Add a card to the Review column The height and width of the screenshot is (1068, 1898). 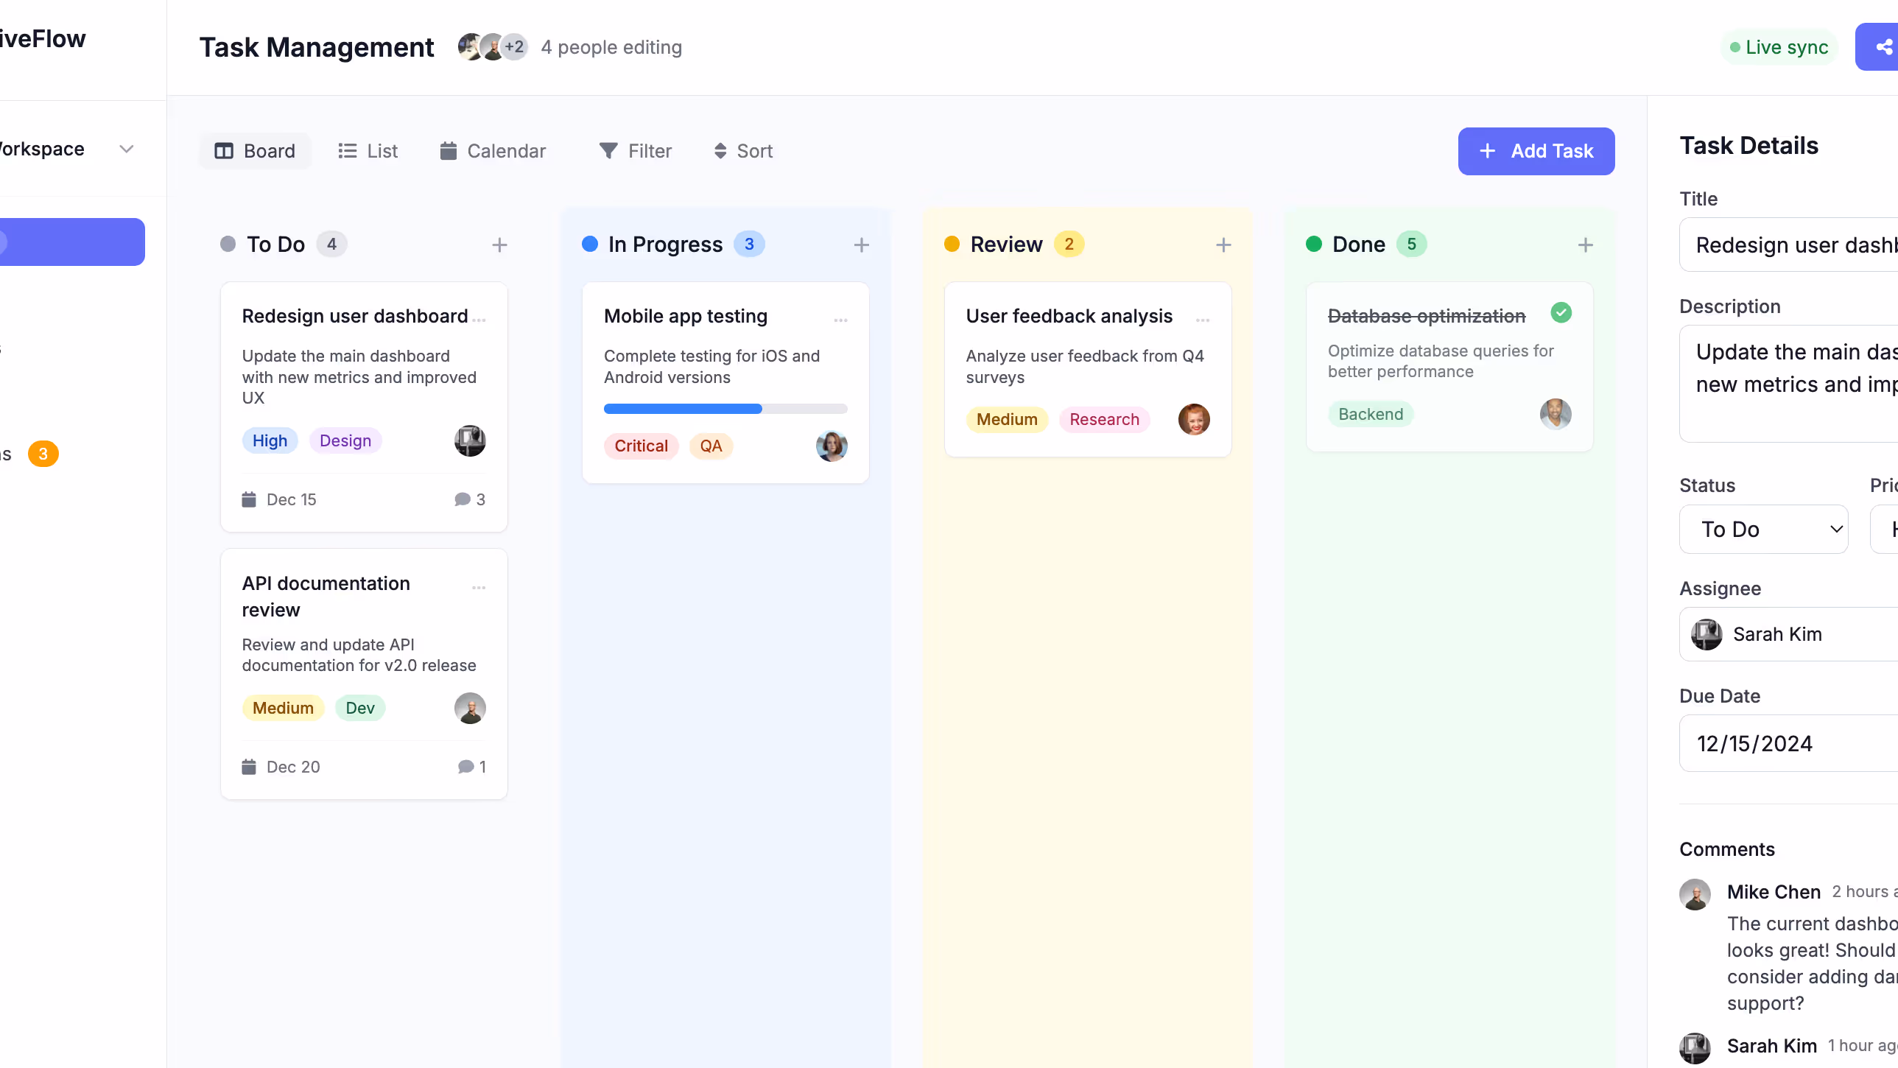pyautogui.click(x=1223, y=244)
